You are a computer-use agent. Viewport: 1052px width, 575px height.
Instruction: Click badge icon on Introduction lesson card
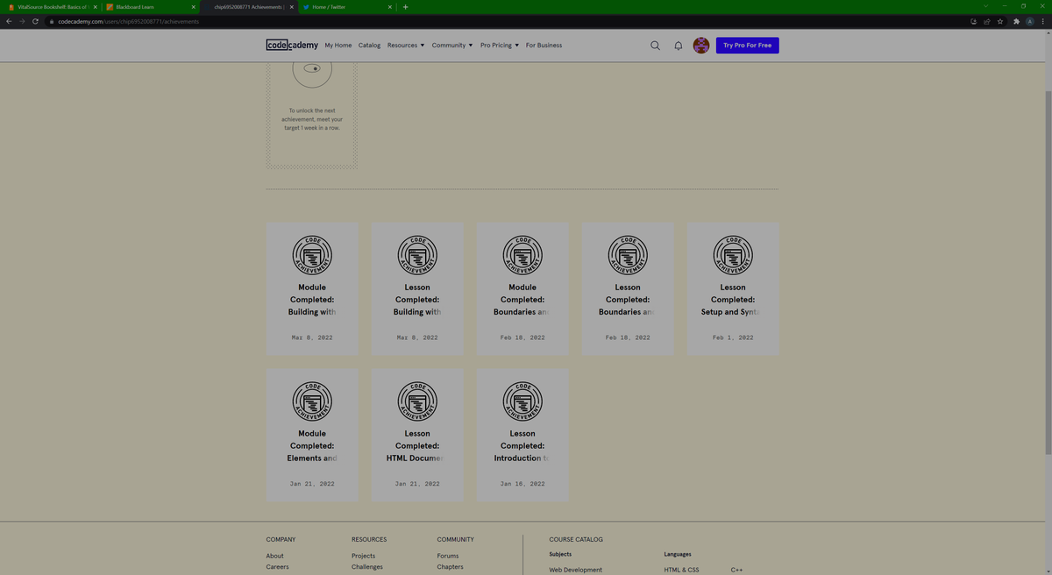pyautogui.click(x=522, y=401)
